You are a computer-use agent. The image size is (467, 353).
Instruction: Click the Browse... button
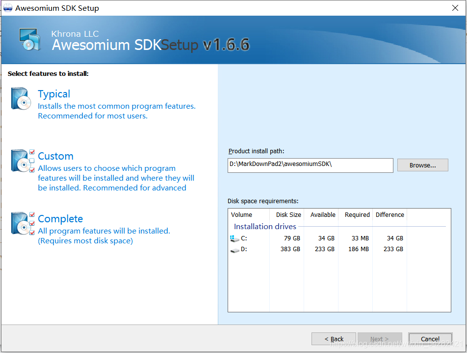[423, 165]
